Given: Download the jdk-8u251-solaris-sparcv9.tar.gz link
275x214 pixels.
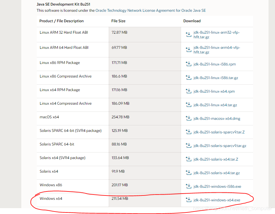Looking at the screenshot, I should 220,146.
